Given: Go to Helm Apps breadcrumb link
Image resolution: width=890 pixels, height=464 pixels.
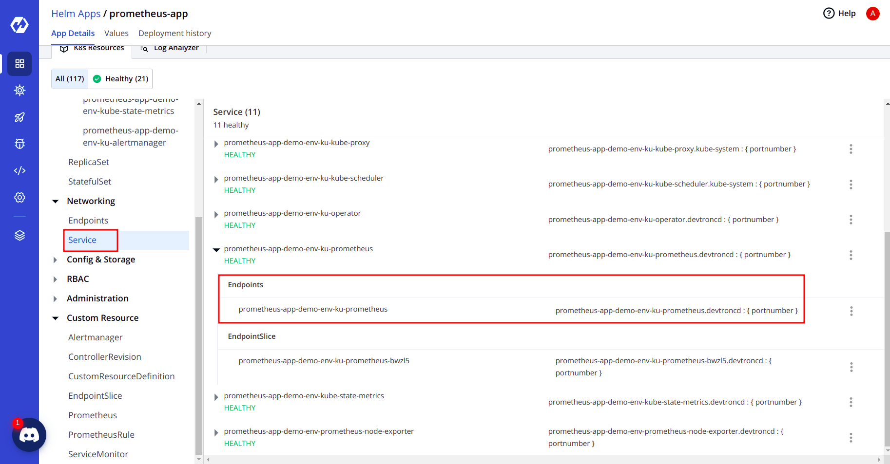Looking at the screenshot, I should pyautogui.click(x=76, y=14).
